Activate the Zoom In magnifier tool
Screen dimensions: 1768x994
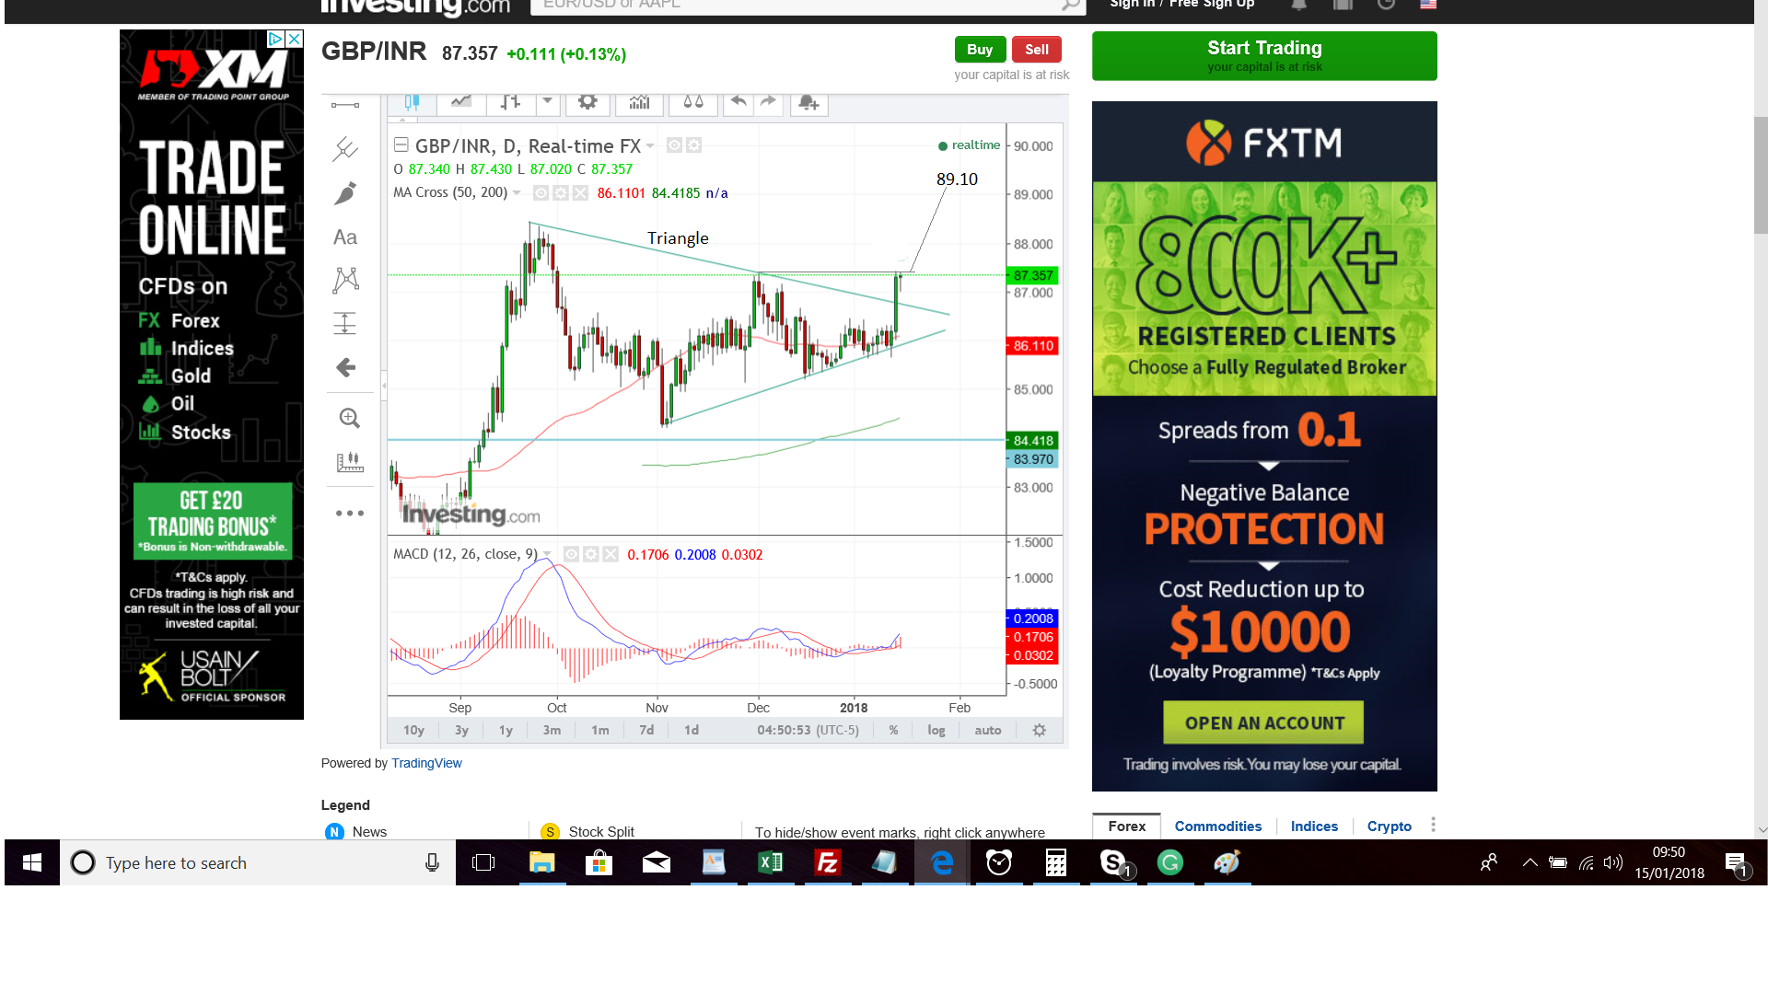[x=349, y=419]
